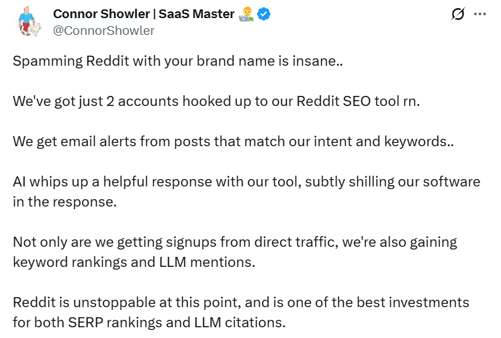This screenshot has height=338, width=501.
Task: Click the blue verified checkmark badge
Action: point(265,15)
